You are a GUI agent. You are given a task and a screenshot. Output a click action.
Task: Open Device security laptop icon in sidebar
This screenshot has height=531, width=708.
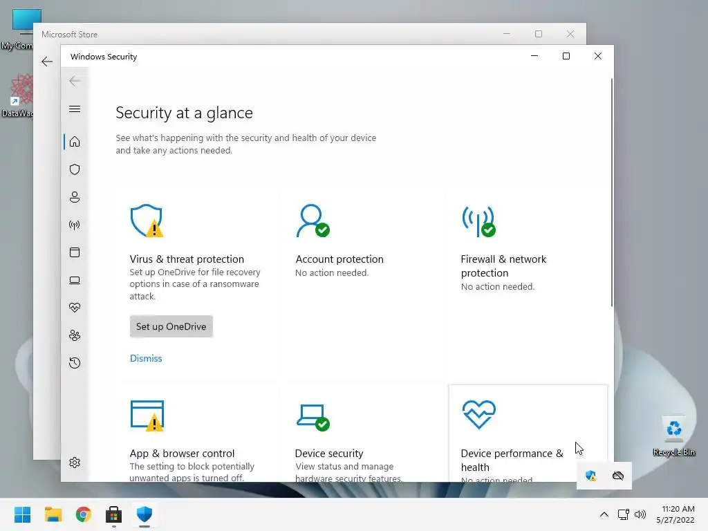(x=75, y=281)
